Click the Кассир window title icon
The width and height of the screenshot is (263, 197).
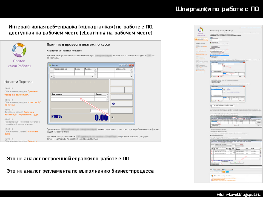click(50, 65)
